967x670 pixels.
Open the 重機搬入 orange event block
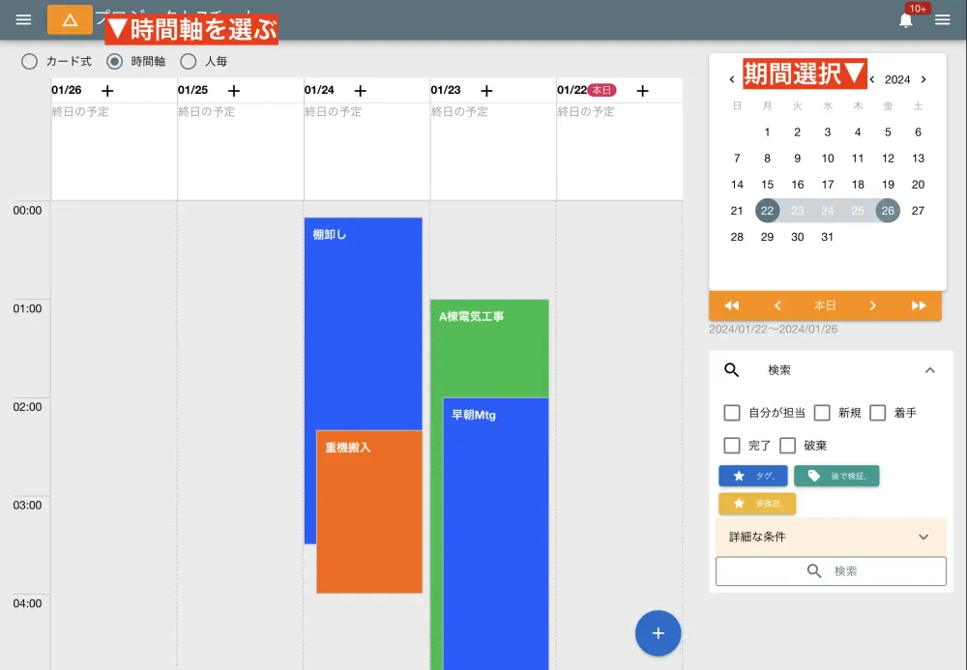coord(368,512)
